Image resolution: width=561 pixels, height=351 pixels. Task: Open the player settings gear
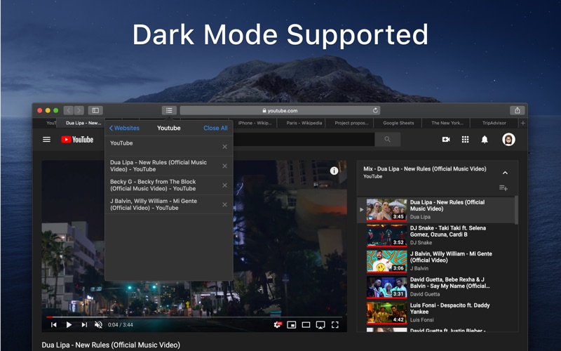(x=277, y=324)
